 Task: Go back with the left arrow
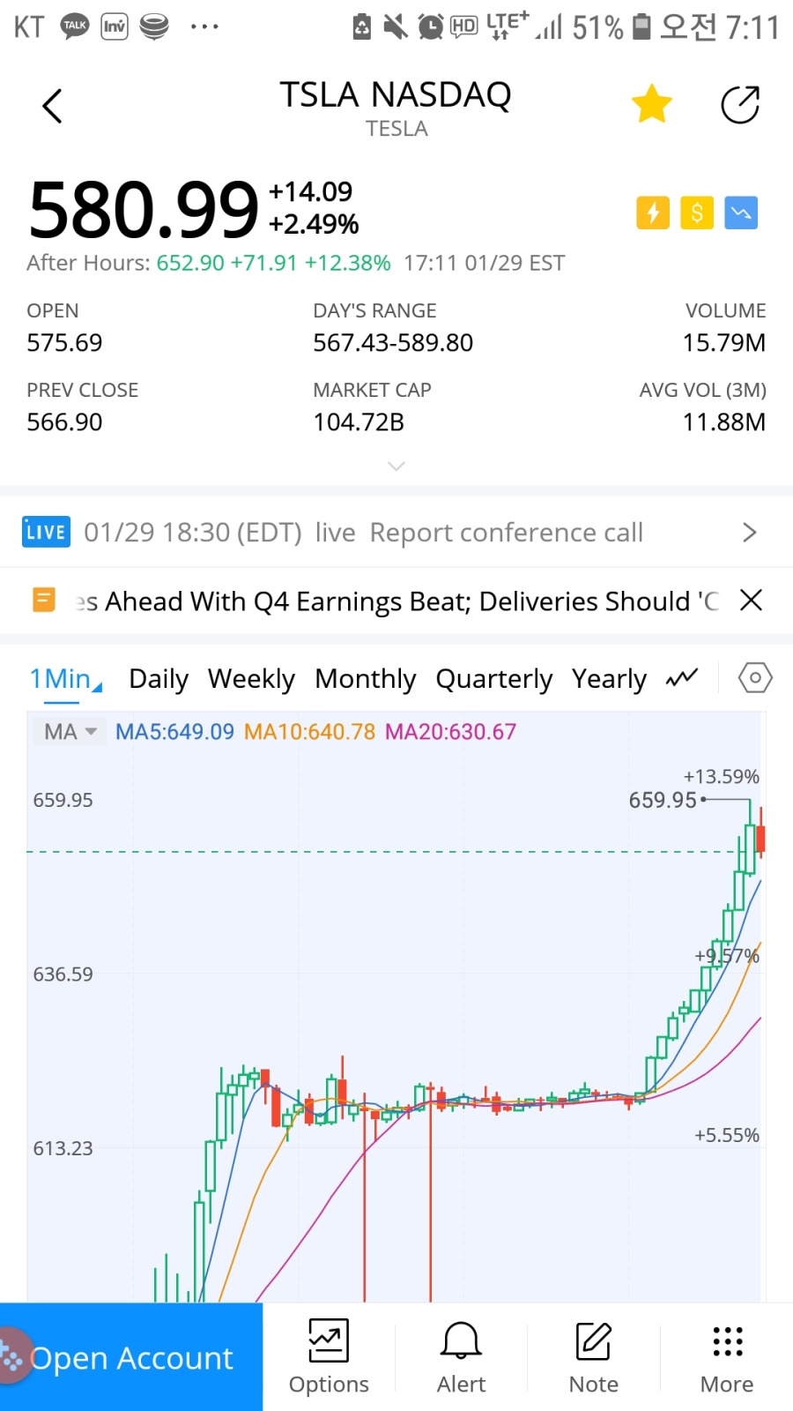coord(53,106)
